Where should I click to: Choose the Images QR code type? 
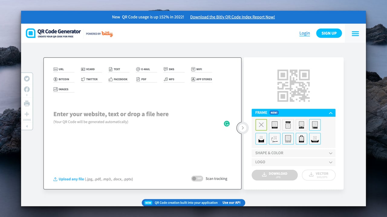coord(64,89)
